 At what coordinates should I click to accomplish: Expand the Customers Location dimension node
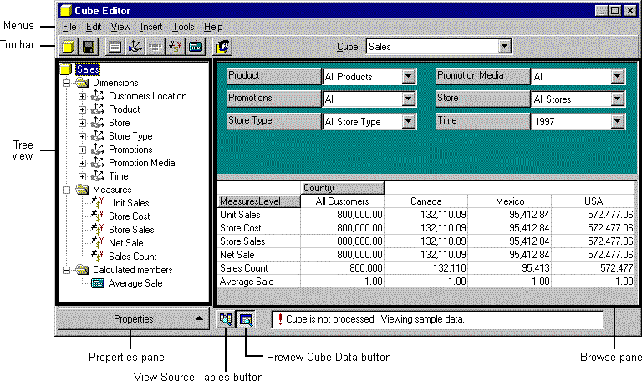pos(82,96)
